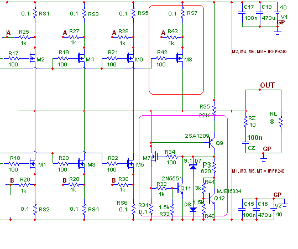Select the D7 zener diode symbol
This screenshot has height=249, width=298.
(x=193, y=167)
